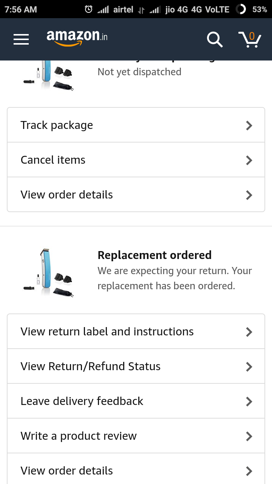Tap the airtel signal strength icon
This screenshot has height=484, width=272.
pos(103,9)
